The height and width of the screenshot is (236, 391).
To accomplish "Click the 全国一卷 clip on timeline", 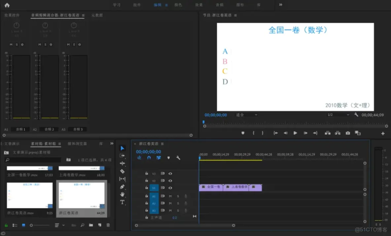I will click(x=211, y=187).
